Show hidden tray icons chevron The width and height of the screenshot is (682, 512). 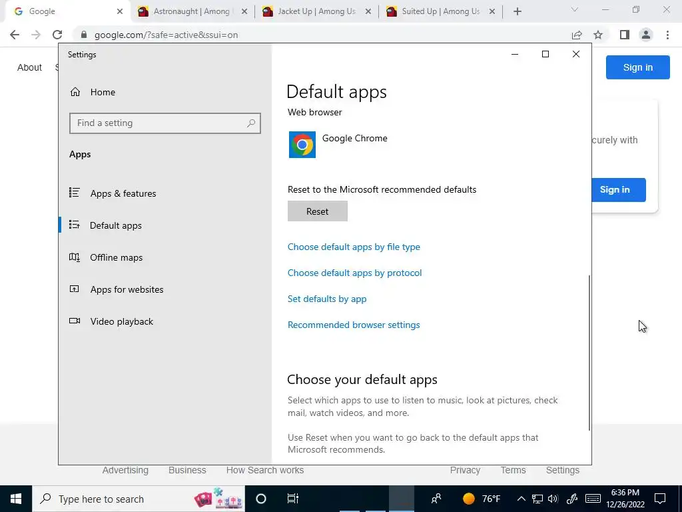coord(521,499)
